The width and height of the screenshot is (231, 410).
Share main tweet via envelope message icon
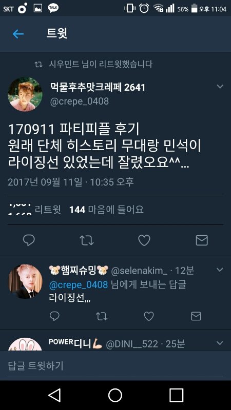202,240
